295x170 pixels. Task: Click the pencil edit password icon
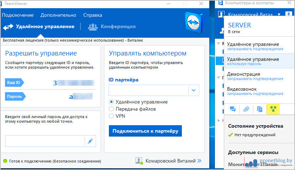tap(90, 141)
